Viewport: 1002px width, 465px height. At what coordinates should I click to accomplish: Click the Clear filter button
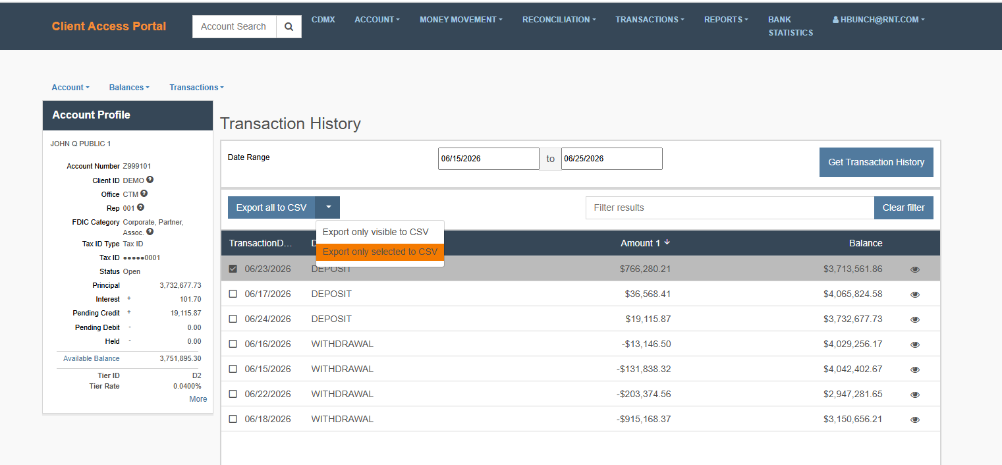click(903, 207)
